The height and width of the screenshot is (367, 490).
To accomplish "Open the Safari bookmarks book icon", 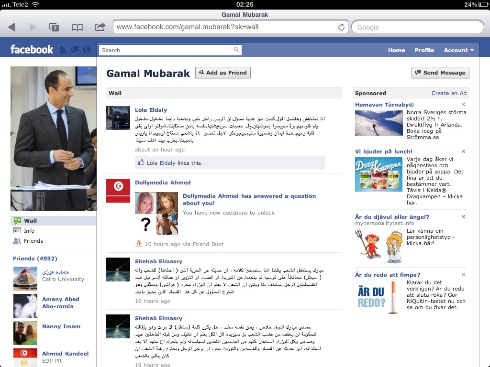I will [77, 27].
